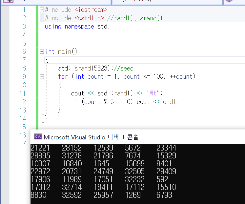Click '++count' in the for statement

[181, 76]
